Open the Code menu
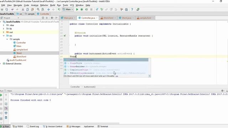The width and height of the screenshot is (228, 128). pyautogui.click(x=26, y=5)
